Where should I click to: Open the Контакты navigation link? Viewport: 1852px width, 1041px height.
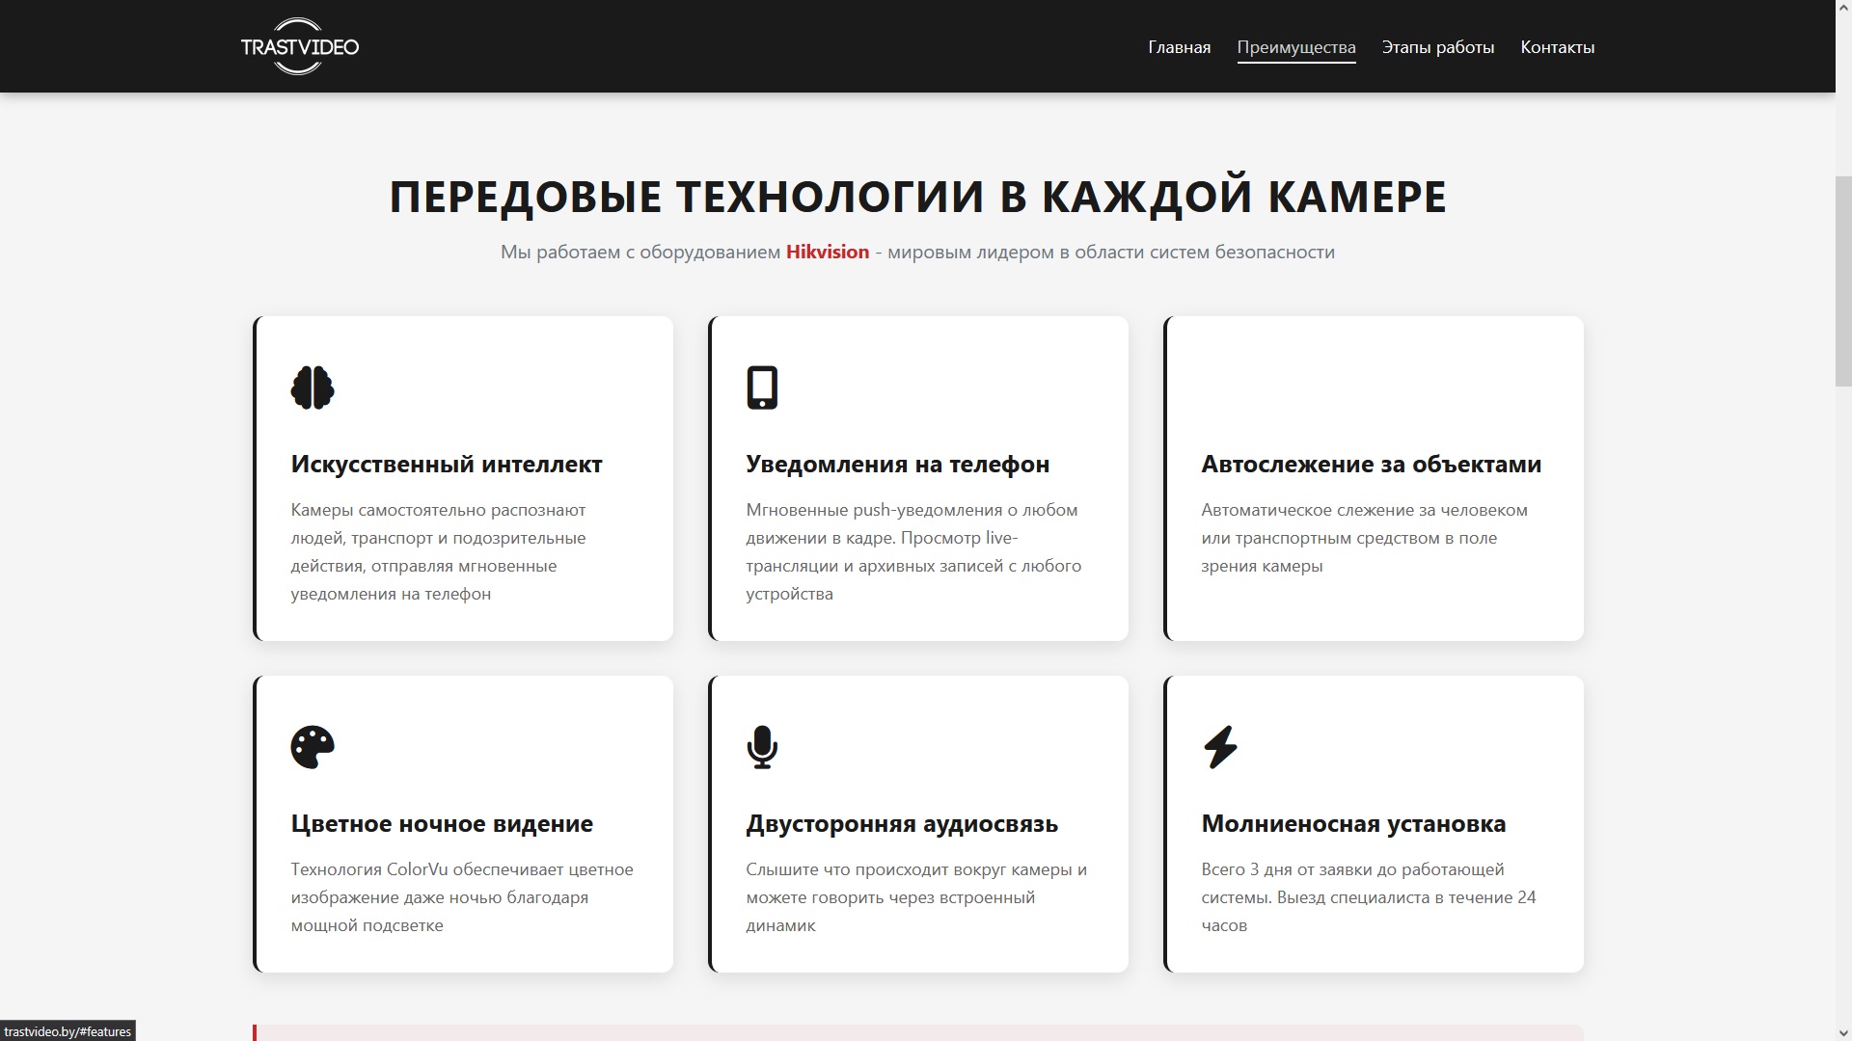pos(1557,47)
